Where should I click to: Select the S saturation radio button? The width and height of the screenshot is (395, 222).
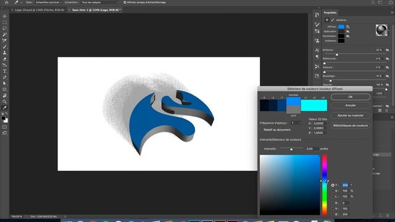coord(333,191)
